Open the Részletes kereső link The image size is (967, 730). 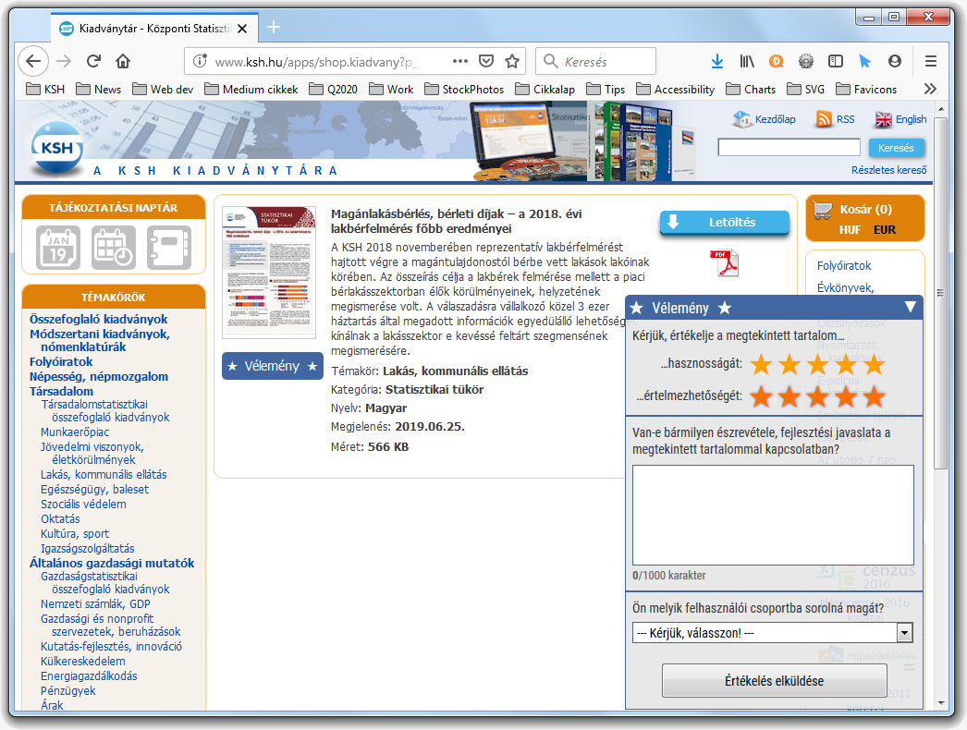[x=888, y=170]
